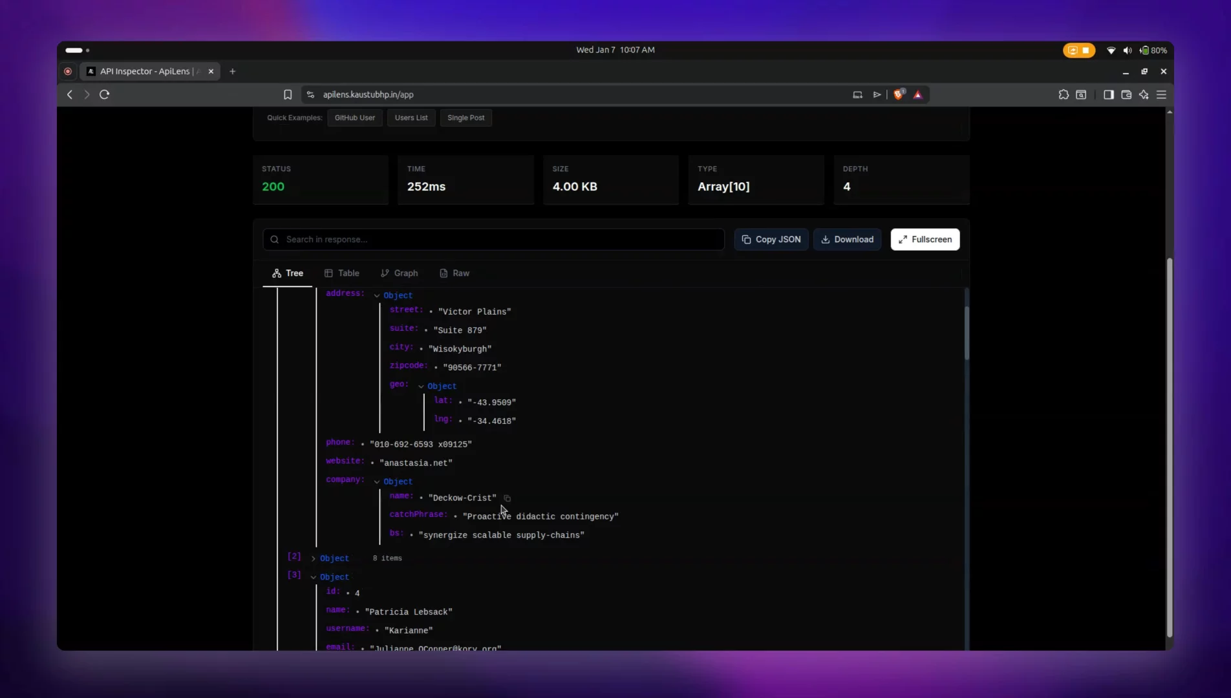Click the search-in-page icon beside extensions
The height and width of the screenshot is (698, 1231).
coord(1081,94)
